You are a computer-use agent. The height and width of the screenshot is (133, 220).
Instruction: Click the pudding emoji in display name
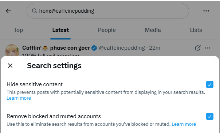coord(45,48)
